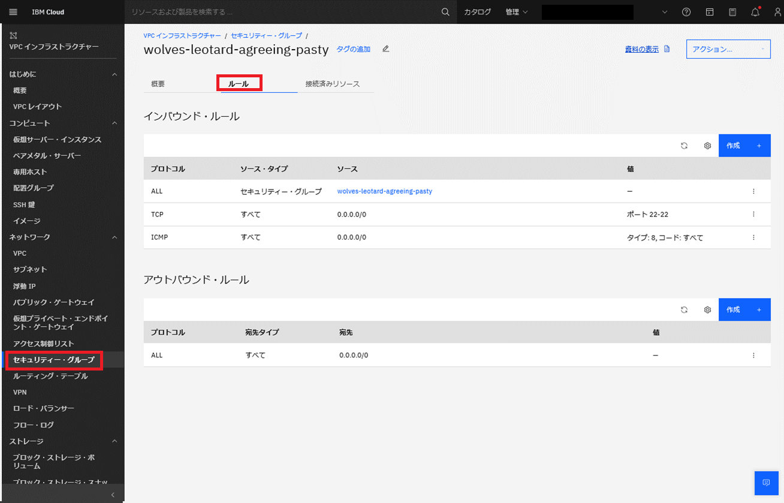Viewport: 784px width, 503px height.
Task: Open inbound rules table settings gear
Action: pyautogui.click(x=707, y=146)
